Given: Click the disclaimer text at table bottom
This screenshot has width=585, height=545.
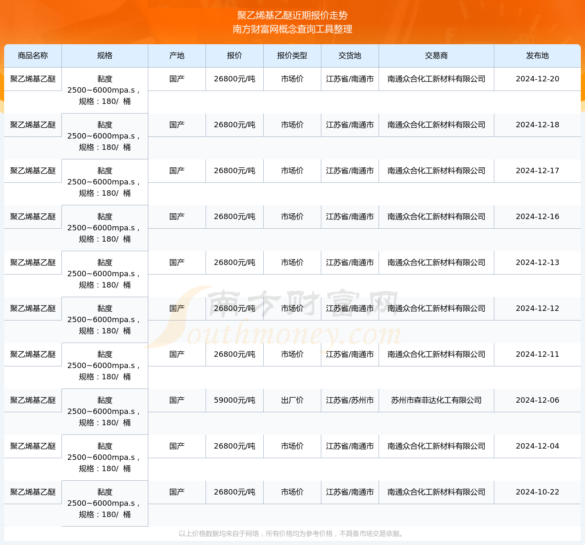Looking at the screenshot, I should click(x=292, y=534).
